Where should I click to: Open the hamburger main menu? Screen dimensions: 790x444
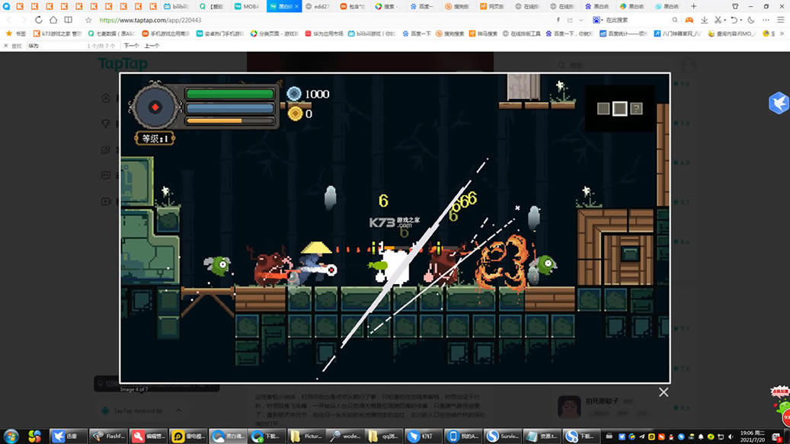point(780,20)
